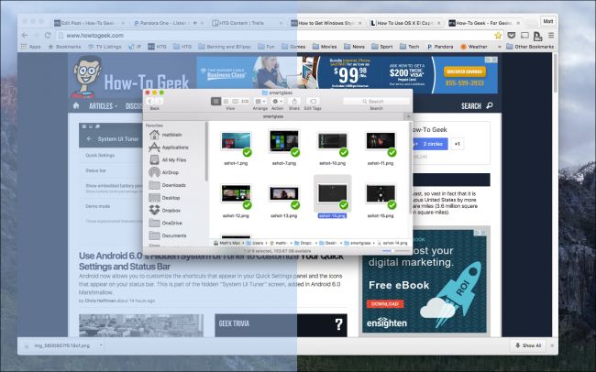Click the How-To Geek home icon
The image size is (596, 372).
76,105
